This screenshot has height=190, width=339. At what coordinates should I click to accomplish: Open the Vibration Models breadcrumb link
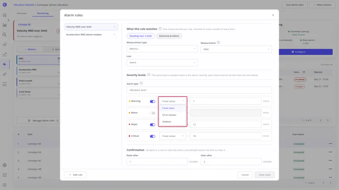click(x=24, y=5)
